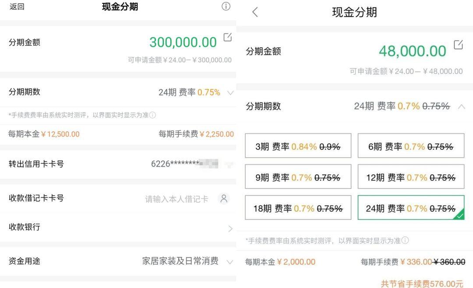Select the 6期 installment option
473x288 pixels.
coord(411,146)
